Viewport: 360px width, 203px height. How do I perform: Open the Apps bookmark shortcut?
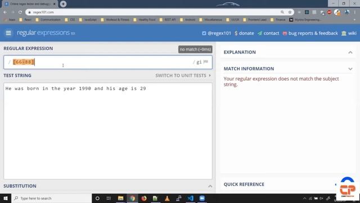click(10, 20)
